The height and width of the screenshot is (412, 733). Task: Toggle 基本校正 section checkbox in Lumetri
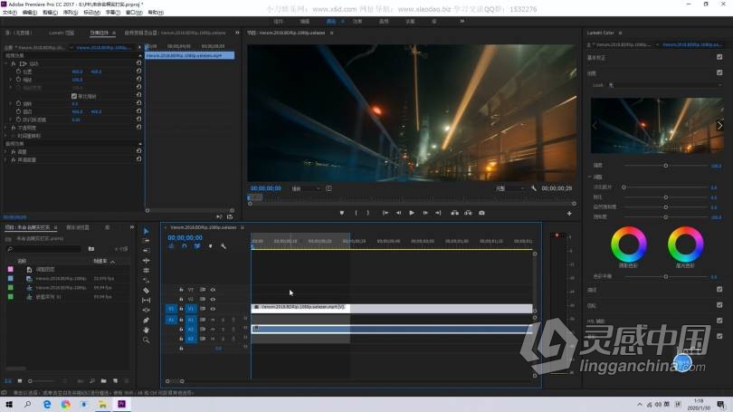click(719, 57)
